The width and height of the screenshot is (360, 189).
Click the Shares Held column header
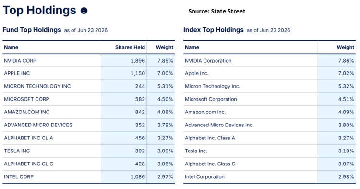pyautogui.click(x=130, y=47)
